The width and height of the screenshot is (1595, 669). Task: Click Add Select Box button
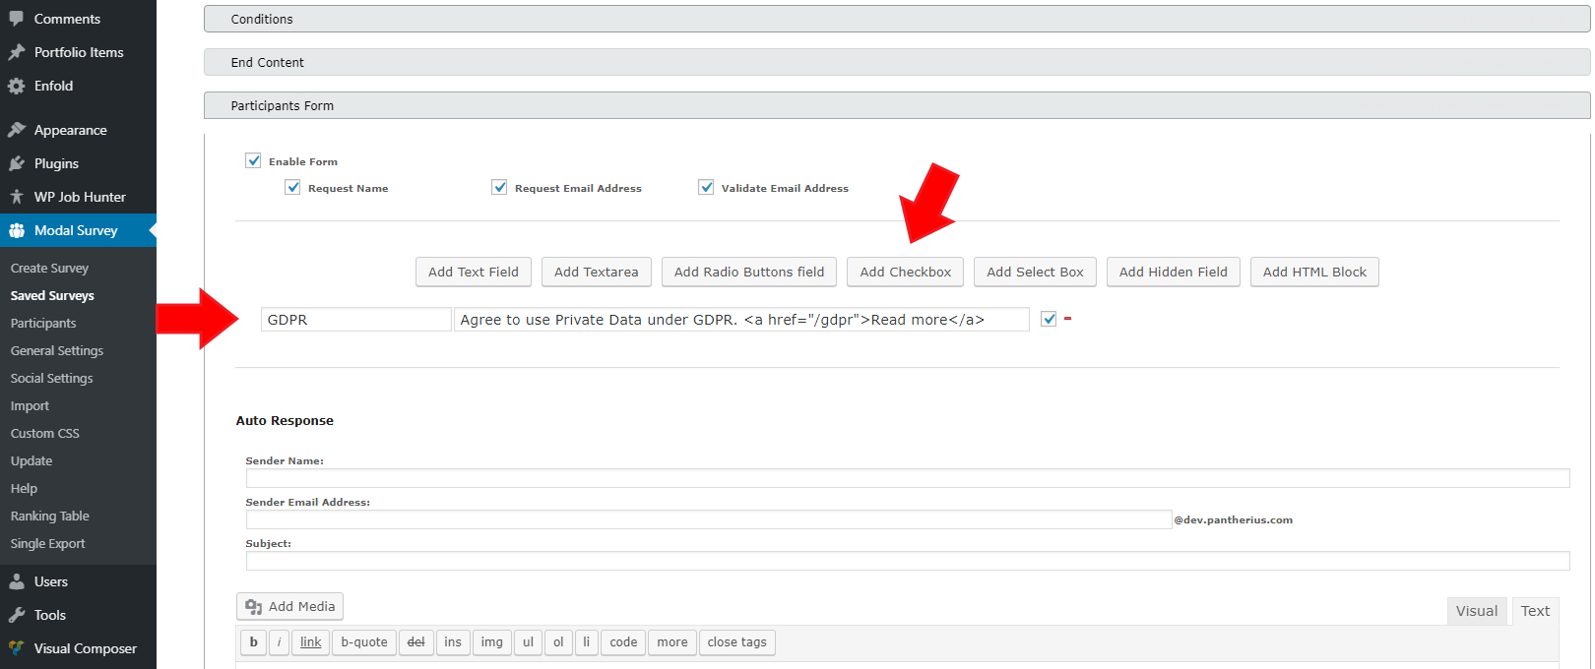pyautogui.click(x=1035, y=272)
